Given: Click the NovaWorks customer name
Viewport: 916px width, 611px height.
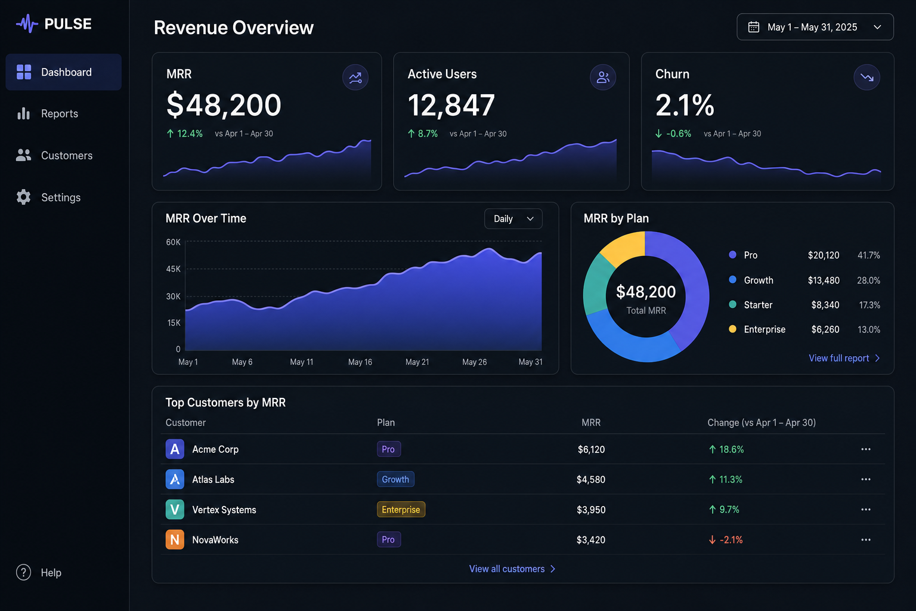Looking at the screenshot, I should [215, 539].
